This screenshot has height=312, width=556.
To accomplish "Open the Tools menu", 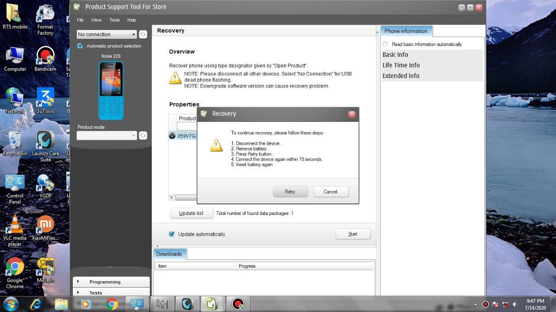I will click(x=115, y=20).
